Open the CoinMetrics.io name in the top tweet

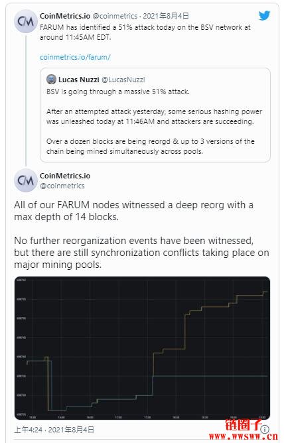coord(65,16)
